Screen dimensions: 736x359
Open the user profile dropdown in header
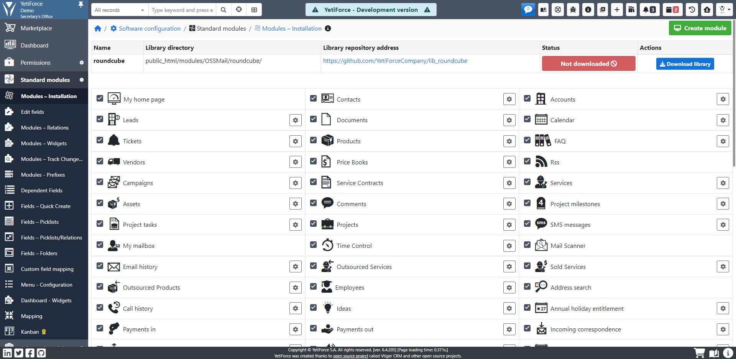coord(724,10)
